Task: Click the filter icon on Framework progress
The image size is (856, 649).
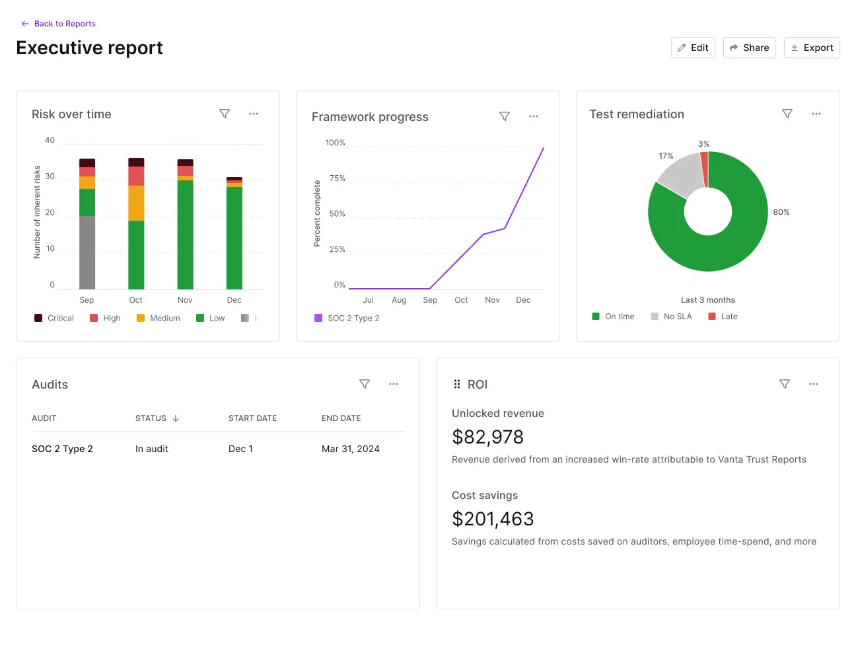Action: (x=505, y=116)
